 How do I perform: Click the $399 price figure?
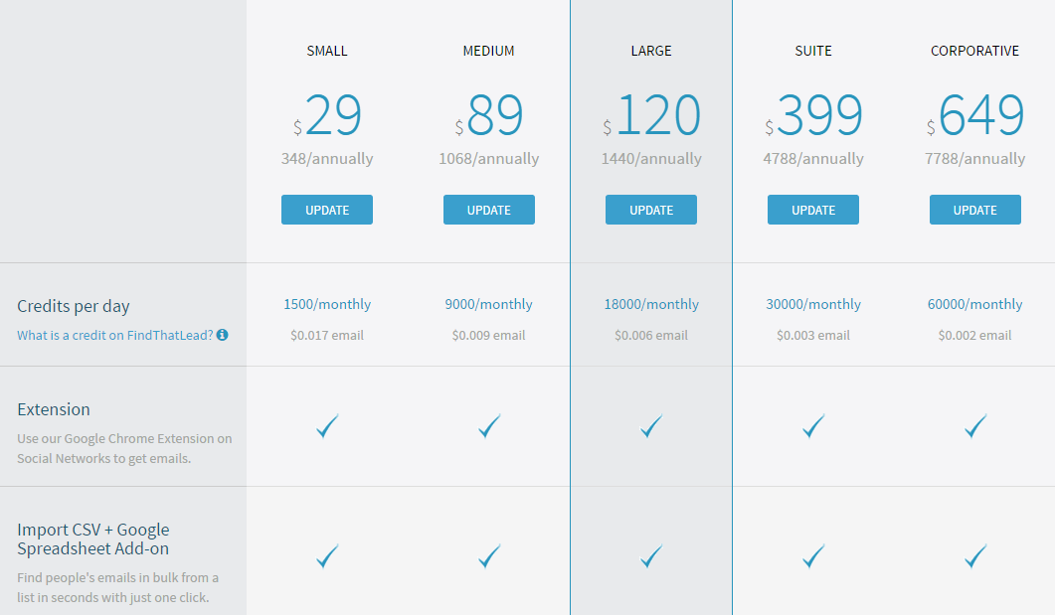click(x=813, y=115)
